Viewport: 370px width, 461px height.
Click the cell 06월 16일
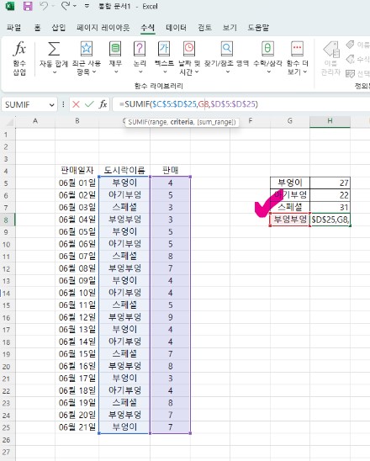click(77, 366)
